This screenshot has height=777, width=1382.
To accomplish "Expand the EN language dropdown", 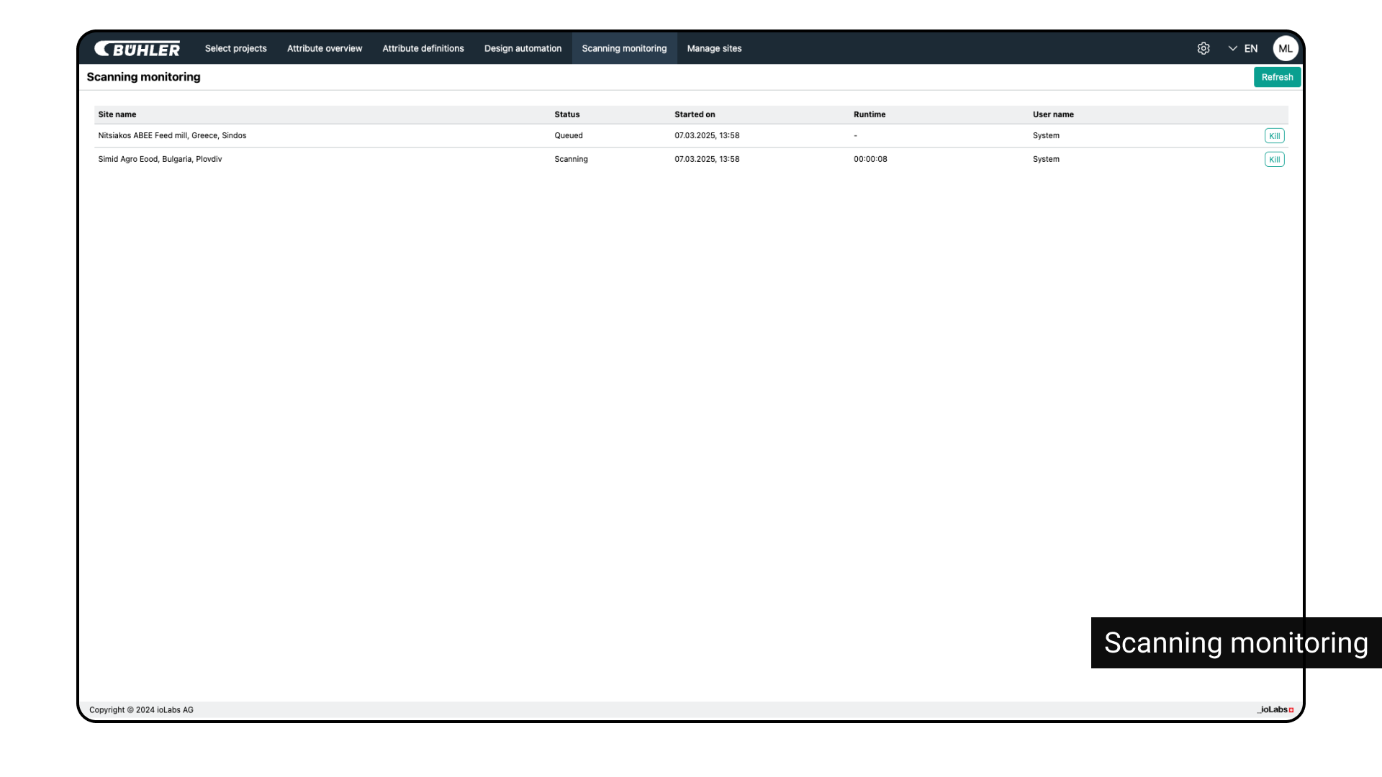I will tap(1243, 48).
